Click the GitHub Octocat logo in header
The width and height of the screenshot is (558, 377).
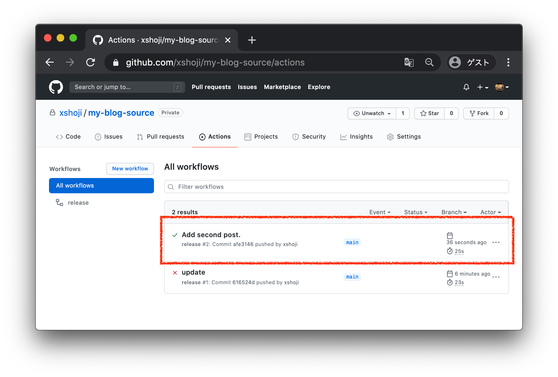click(x=56, y=87)
